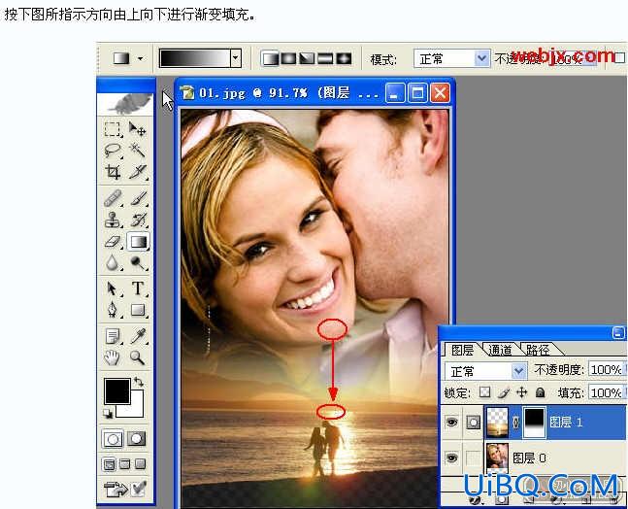Image resolution: width=628 pixels, height=509 pixels.
Task: Choose Radial Gradient style
Action: click(289, 59)
